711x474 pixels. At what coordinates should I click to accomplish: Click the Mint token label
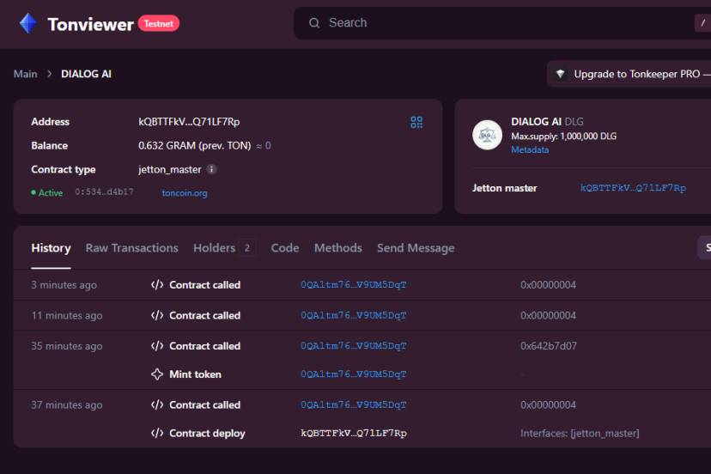click(196, 374)
